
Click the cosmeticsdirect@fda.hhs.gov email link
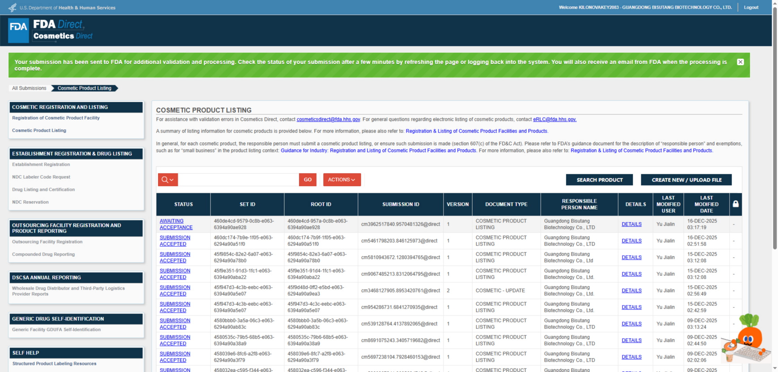[328, 119]
